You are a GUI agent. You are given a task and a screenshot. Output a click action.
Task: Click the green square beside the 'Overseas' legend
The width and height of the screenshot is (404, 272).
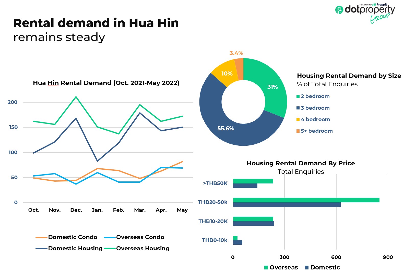pyautogui.click(x=266, y=267)
